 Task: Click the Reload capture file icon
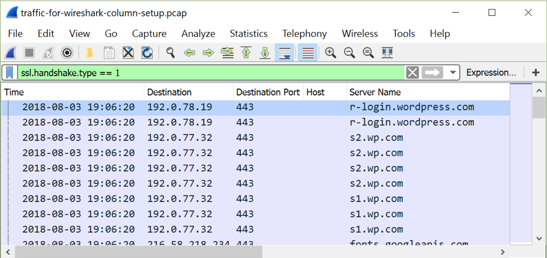pyautogui.click(x=147, y=53)
